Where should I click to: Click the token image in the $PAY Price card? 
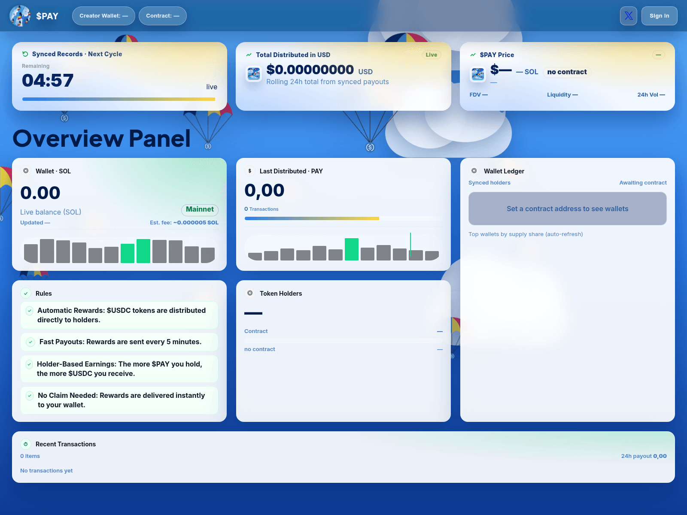coord(478,74)
